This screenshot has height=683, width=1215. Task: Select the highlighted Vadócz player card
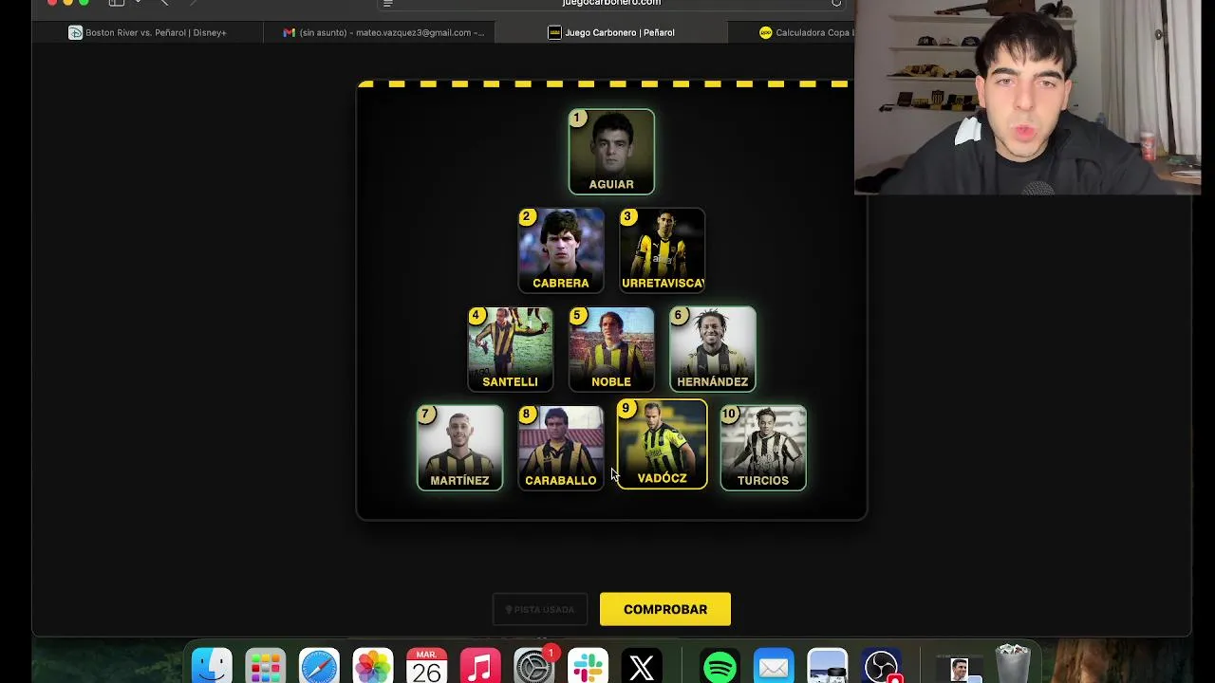pos(662,445)
